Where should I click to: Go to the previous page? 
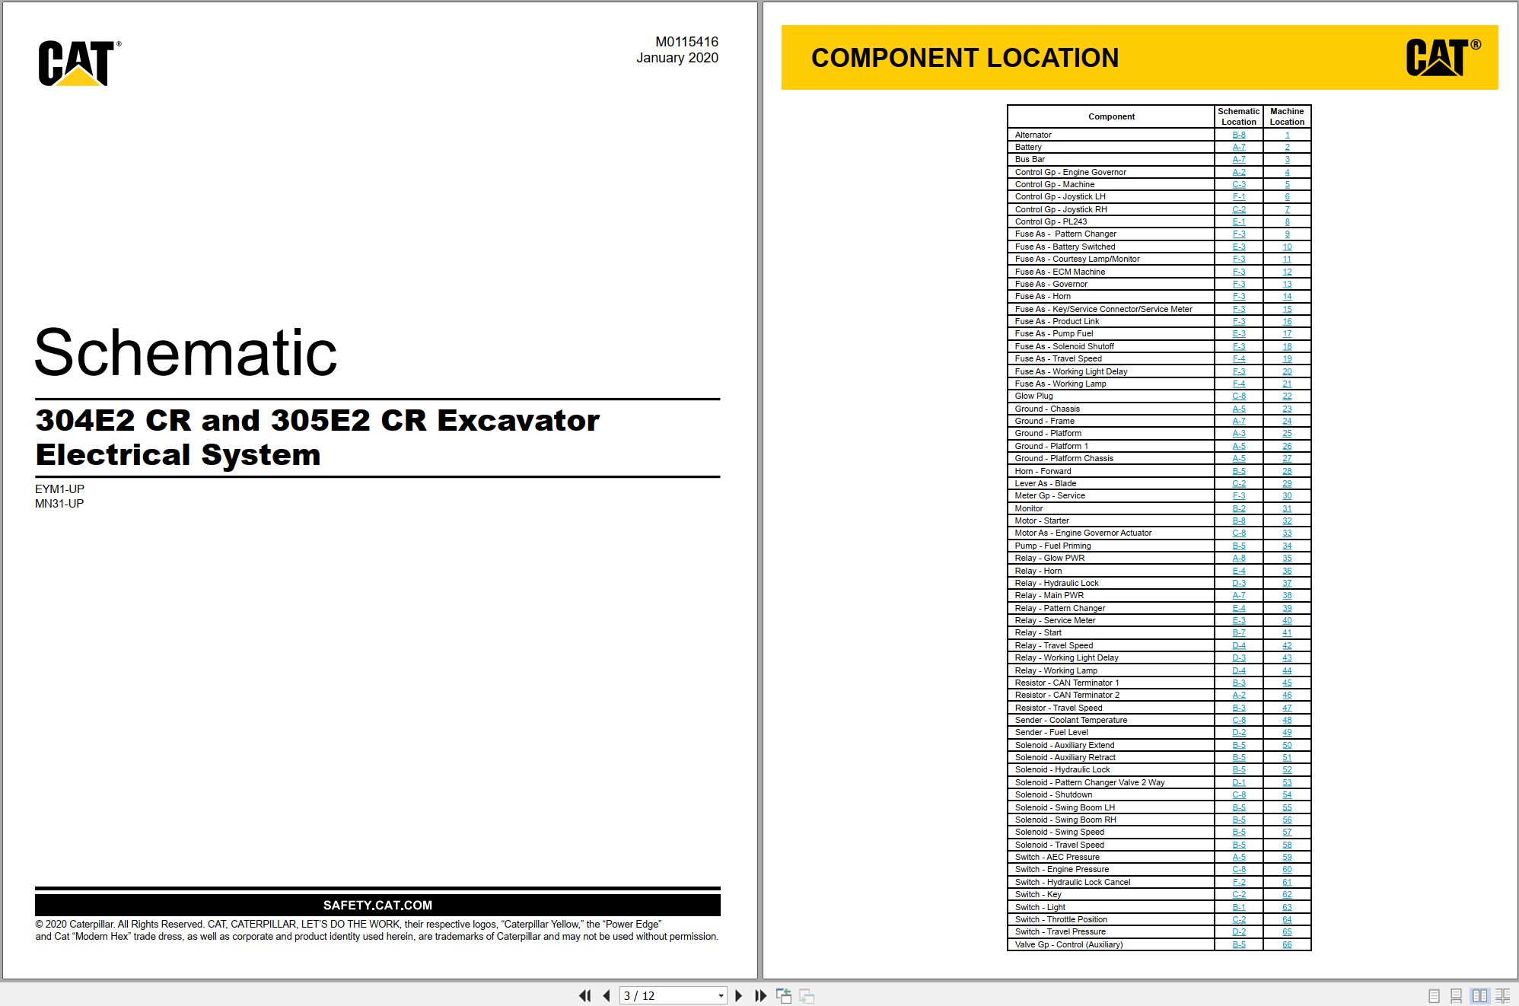click(x=607, y=995)
